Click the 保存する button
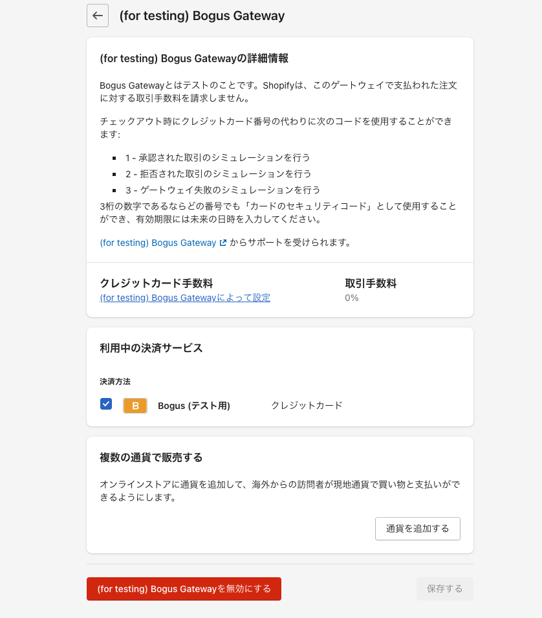This screenshot has height=618, width=542. (445, 589)
